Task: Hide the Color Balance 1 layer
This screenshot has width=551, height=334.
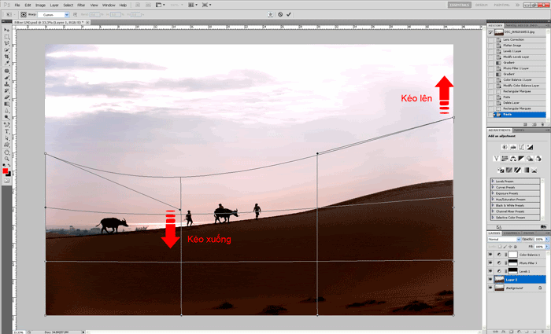Action: pos(490,255)
